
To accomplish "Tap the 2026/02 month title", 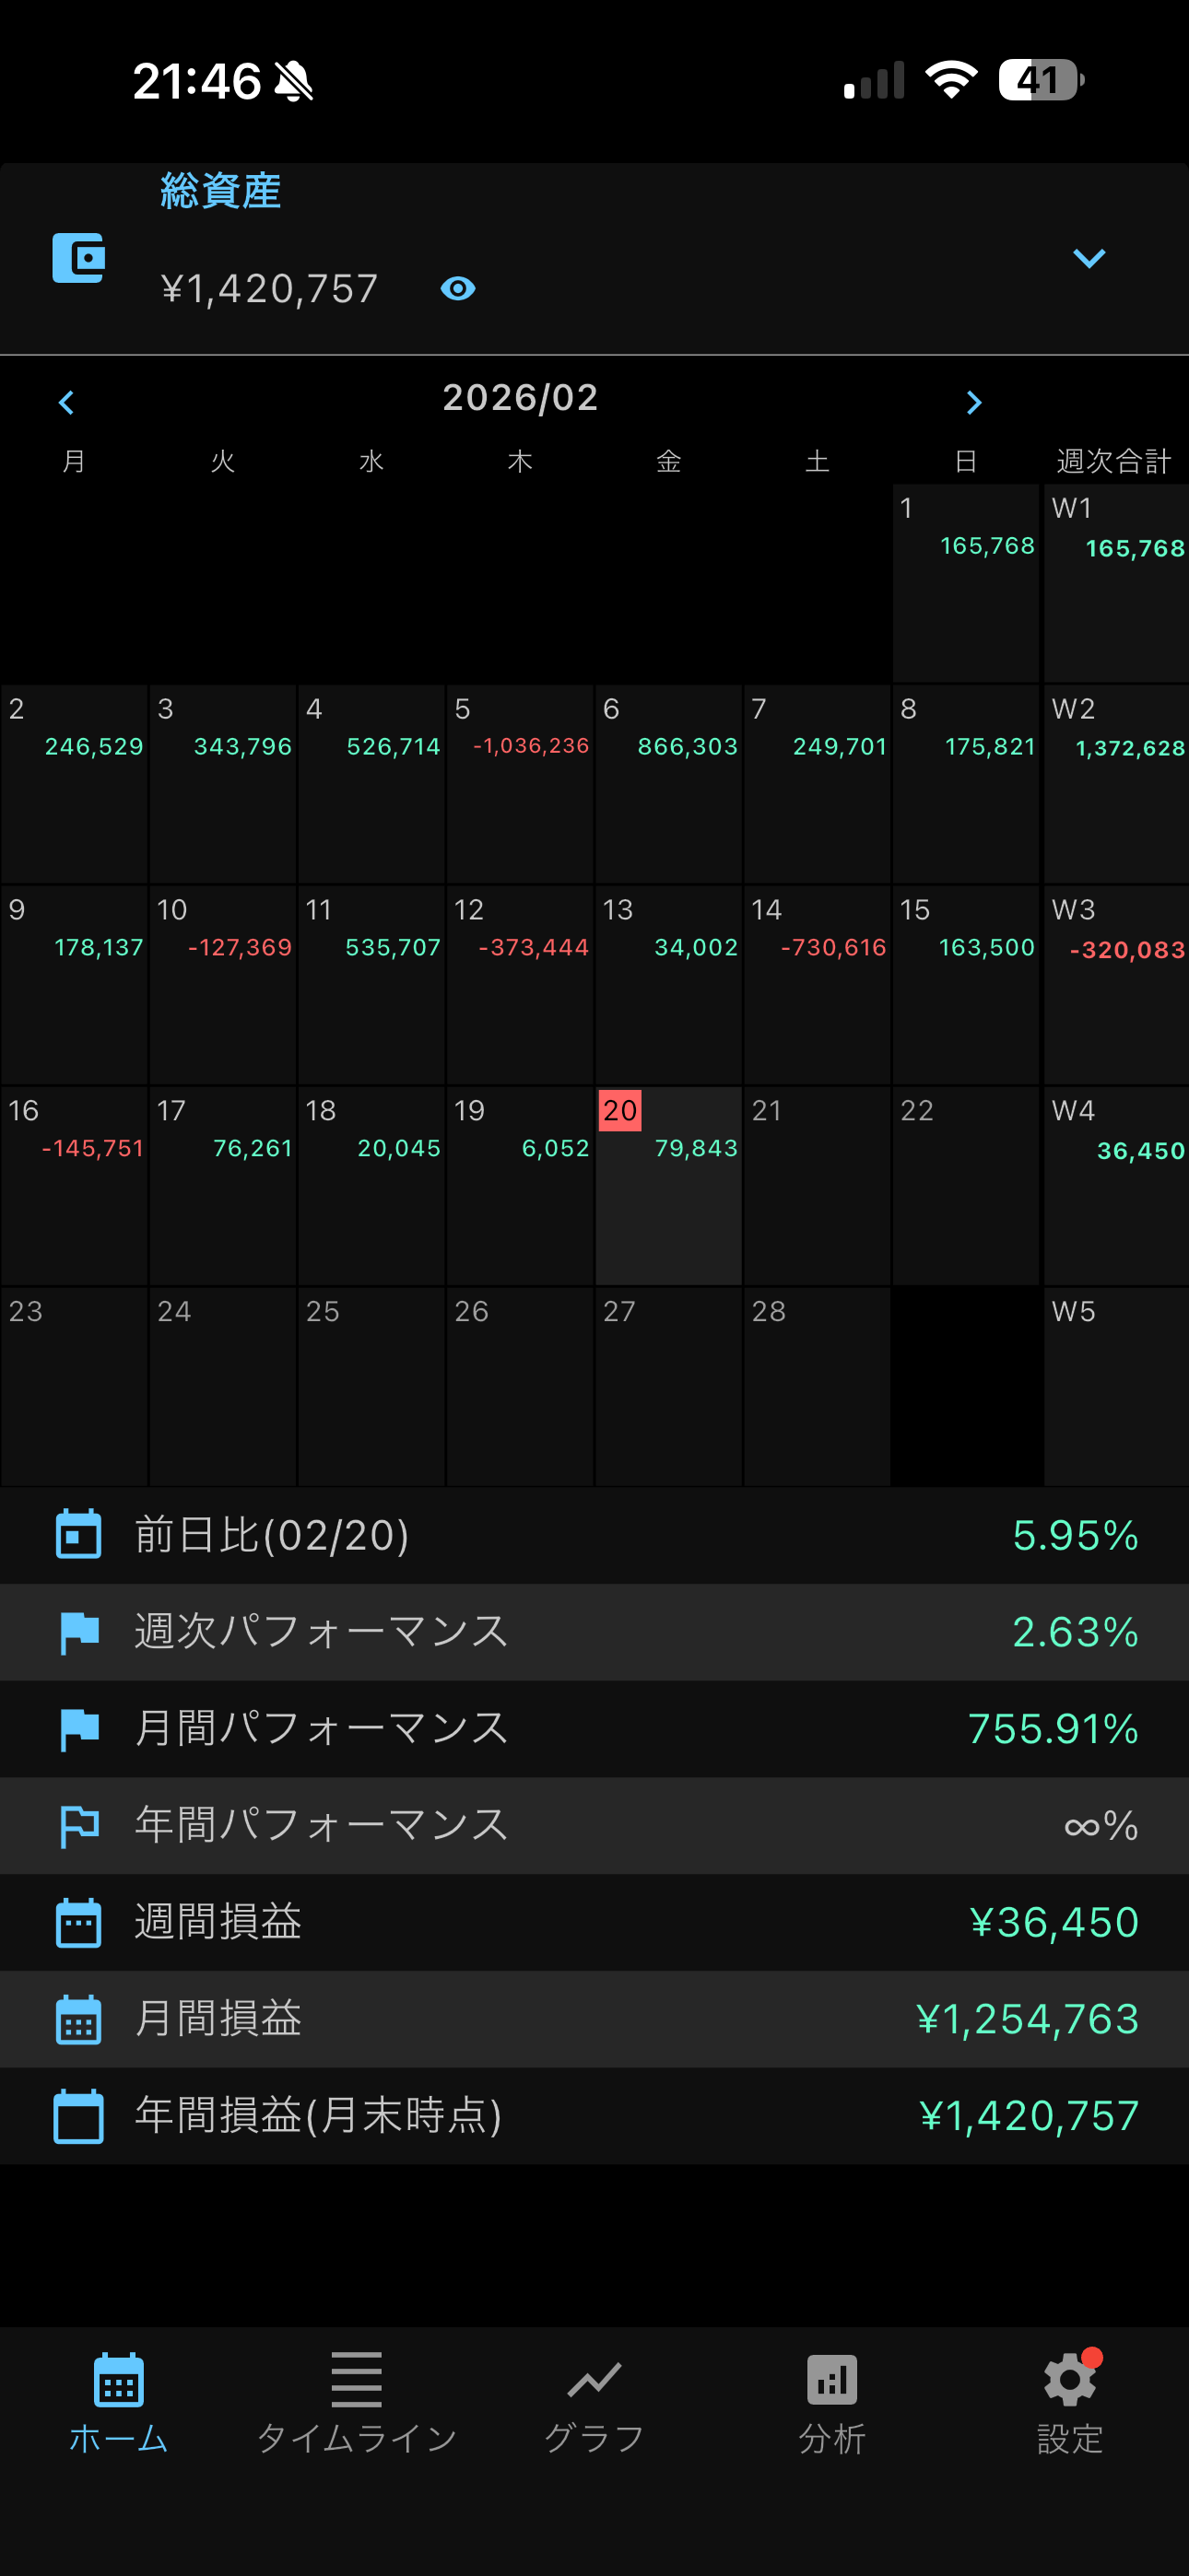I will click(x=520, y=398).
